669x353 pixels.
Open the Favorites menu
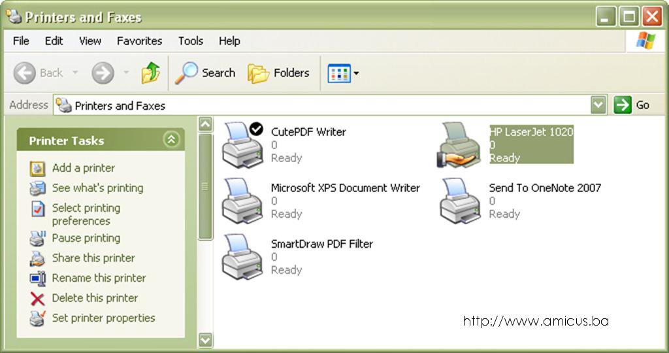140,41
